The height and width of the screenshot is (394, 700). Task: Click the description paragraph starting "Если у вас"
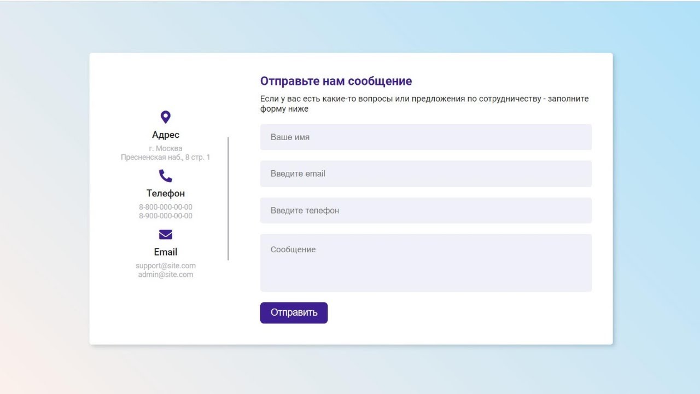tap(424, 104)
